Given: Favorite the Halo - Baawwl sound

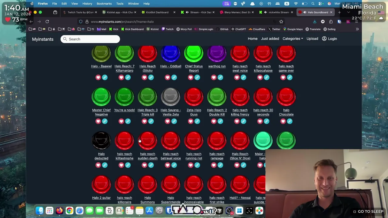Looking at the screenshot, I should (98, 78).
